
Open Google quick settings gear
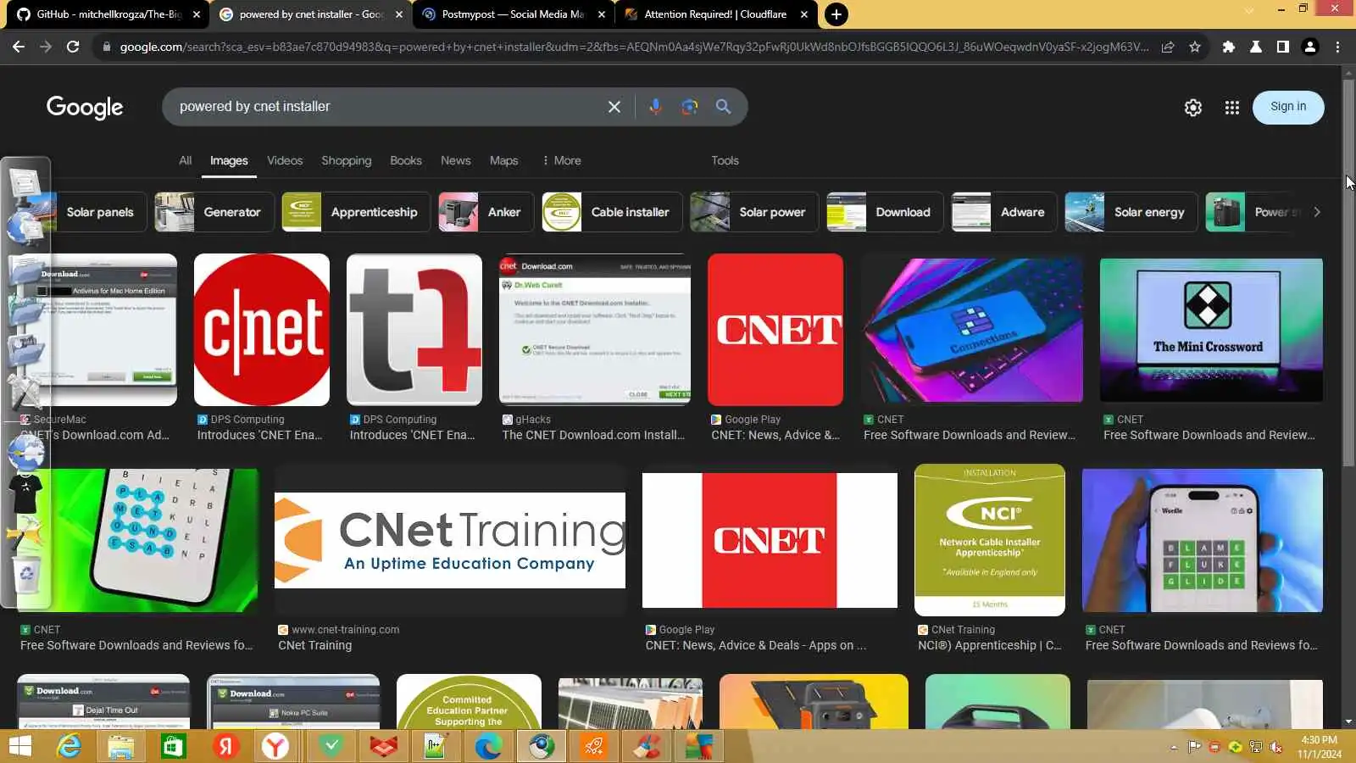1193,108
